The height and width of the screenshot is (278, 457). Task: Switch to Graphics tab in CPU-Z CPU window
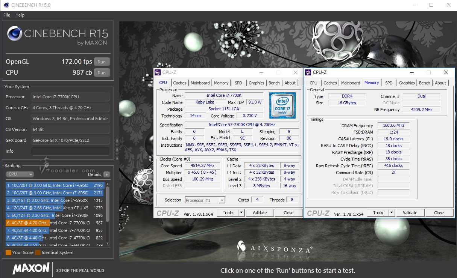tap(257, 83)
